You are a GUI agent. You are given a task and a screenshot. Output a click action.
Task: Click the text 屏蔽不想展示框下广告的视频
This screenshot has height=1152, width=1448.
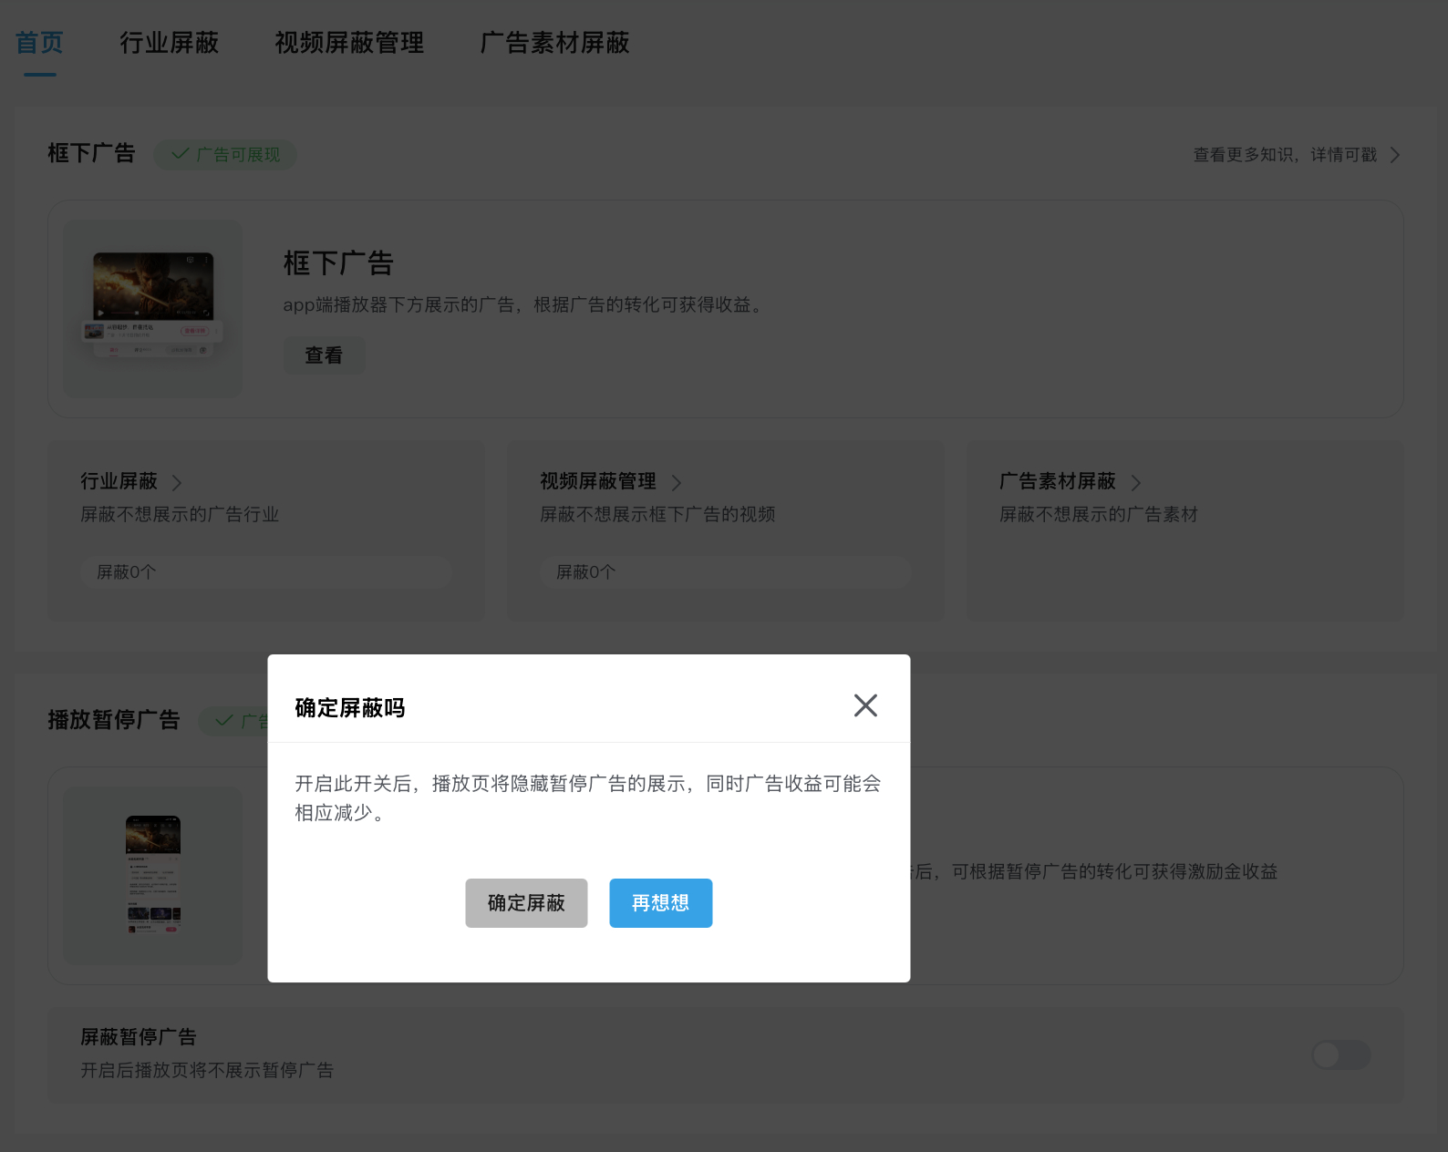coord(657,515)
